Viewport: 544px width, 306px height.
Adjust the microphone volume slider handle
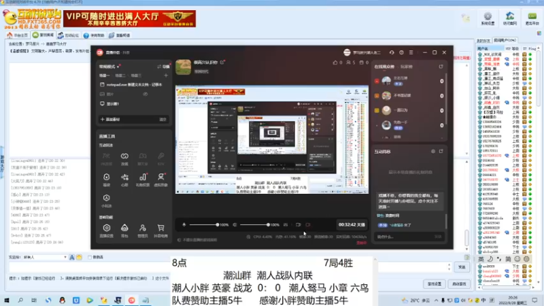[217, 225]
